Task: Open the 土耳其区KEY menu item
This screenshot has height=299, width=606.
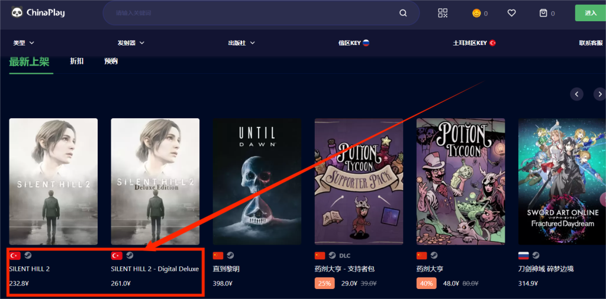Action: (474, 43)
